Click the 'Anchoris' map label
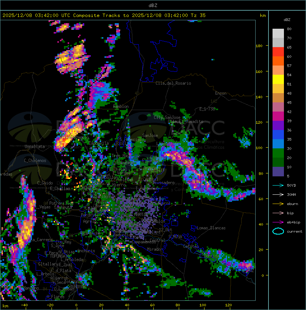This screenshot has height=310, width=306. [x=86, y=251]
